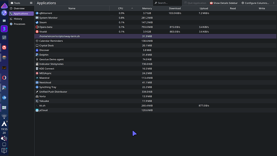Screen dimensions: 277x156
Task: Sort by the Memory column header
Action: (x=147, y=8)
